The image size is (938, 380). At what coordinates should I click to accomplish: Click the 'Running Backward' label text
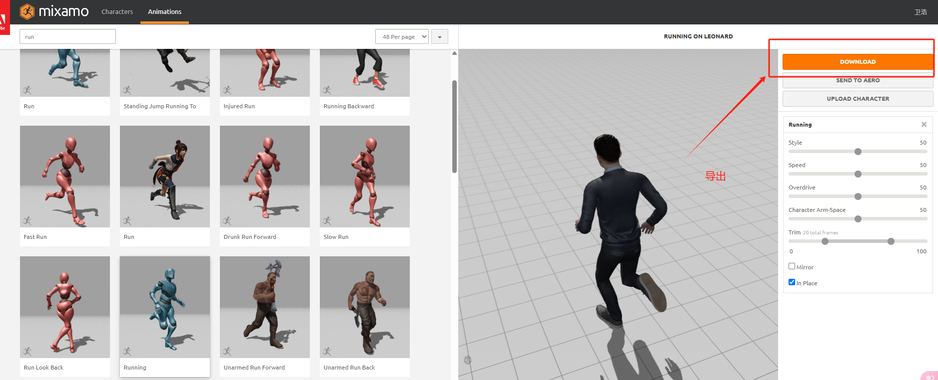[349, 106]
